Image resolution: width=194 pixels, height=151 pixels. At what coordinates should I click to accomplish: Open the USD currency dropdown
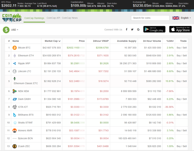click(14, 30)
